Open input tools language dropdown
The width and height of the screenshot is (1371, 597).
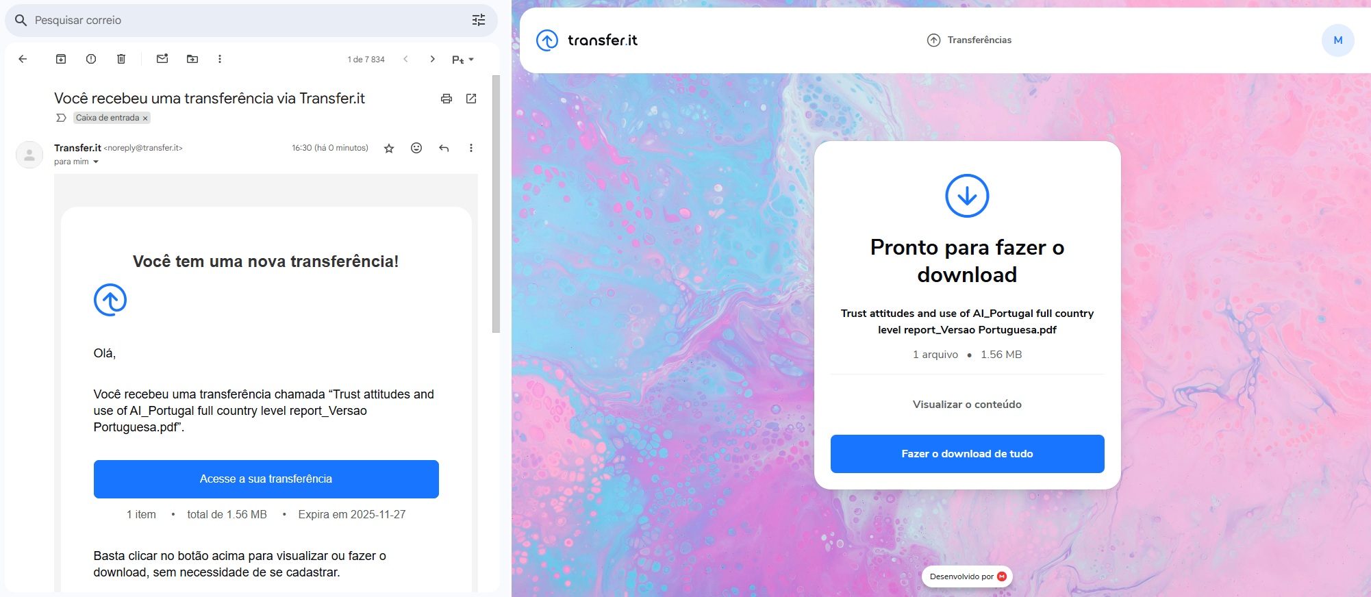coord(463,60)
